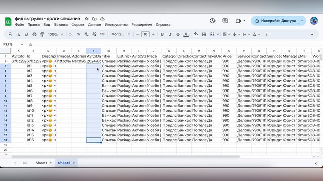Click the Настройки Доступа share button
This screenshot has width=323, height=181.
coord(275,21)
